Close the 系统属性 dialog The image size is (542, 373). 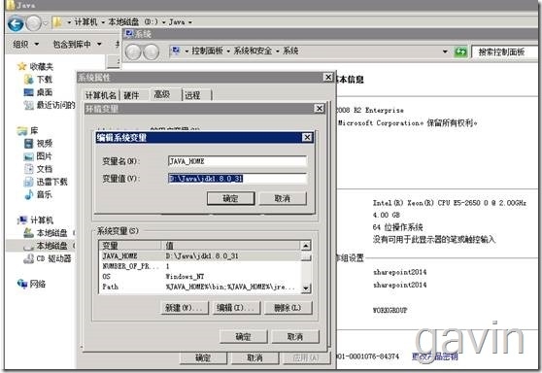pos(328,77)
